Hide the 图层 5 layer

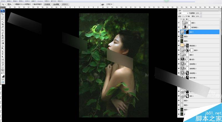click(179, 41)
